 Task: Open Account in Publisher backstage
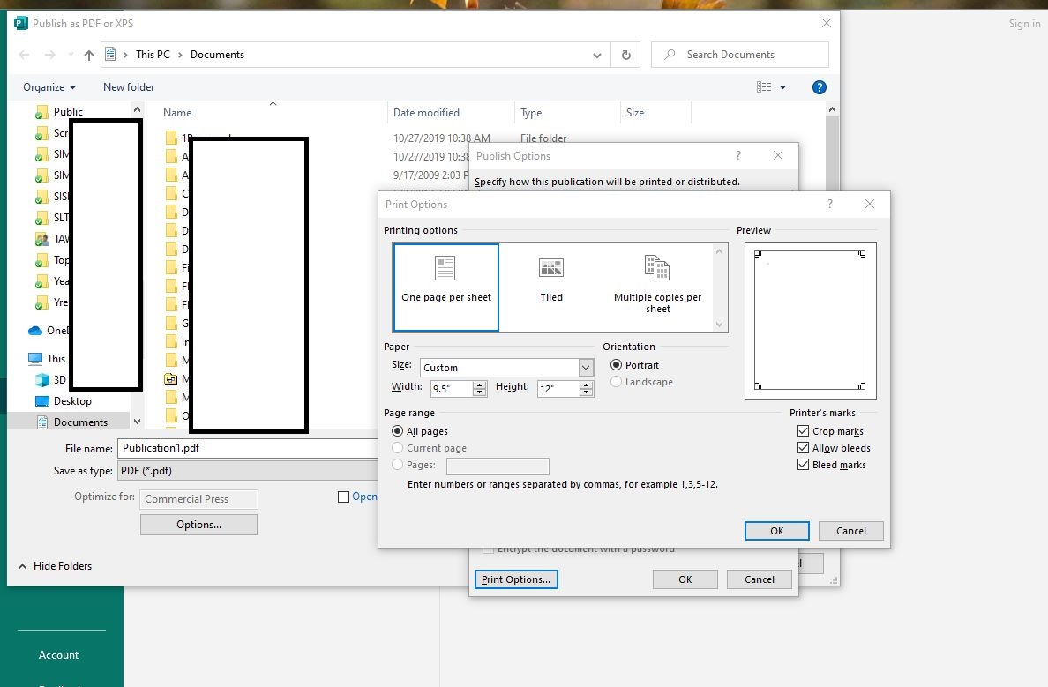click(59, 655)
